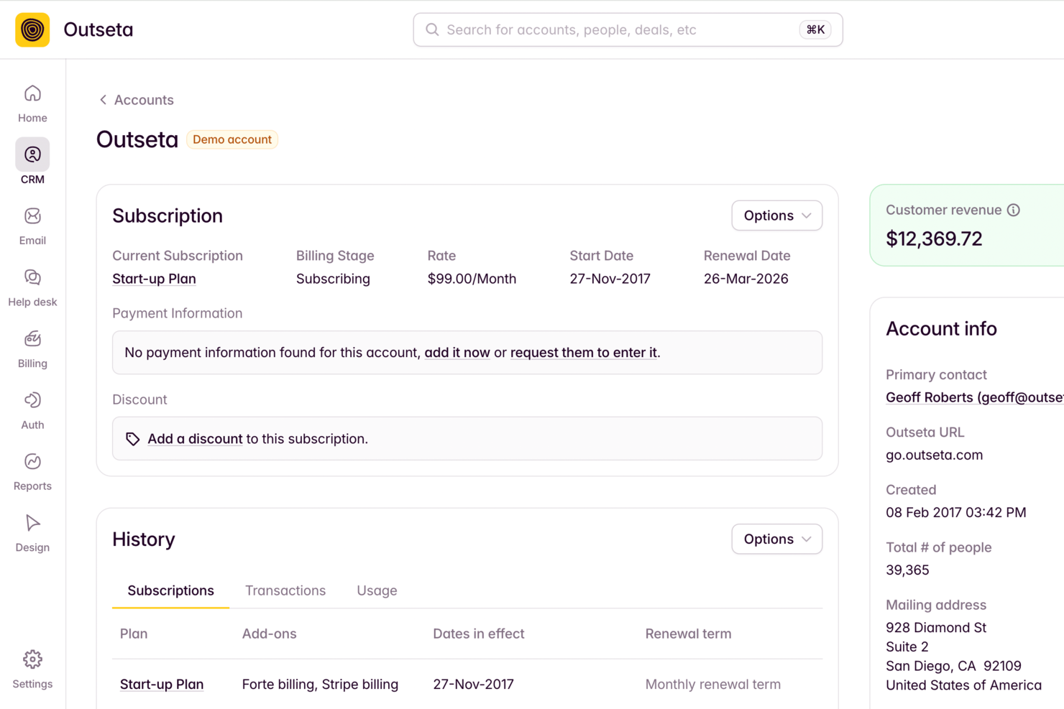Select the CRM icon in the sidebar
1064x709 pixels.
click(x=32, y=154)
